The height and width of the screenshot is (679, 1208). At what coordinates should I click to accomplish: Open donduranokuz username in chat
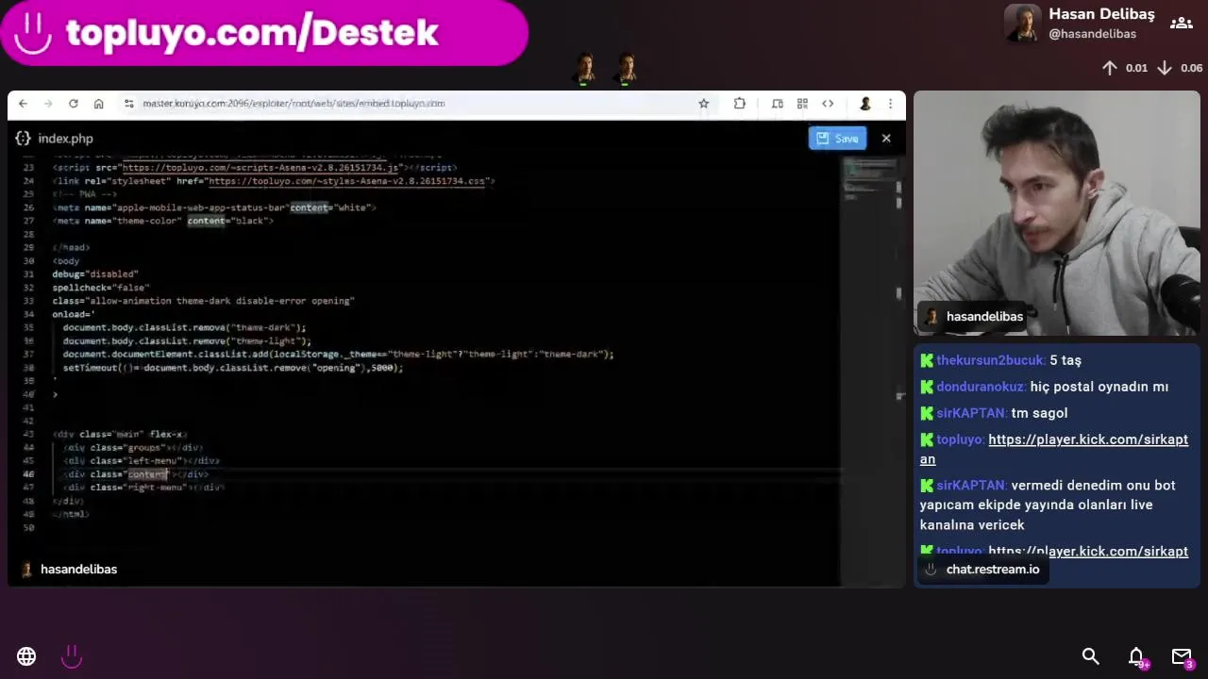(981, 387)
